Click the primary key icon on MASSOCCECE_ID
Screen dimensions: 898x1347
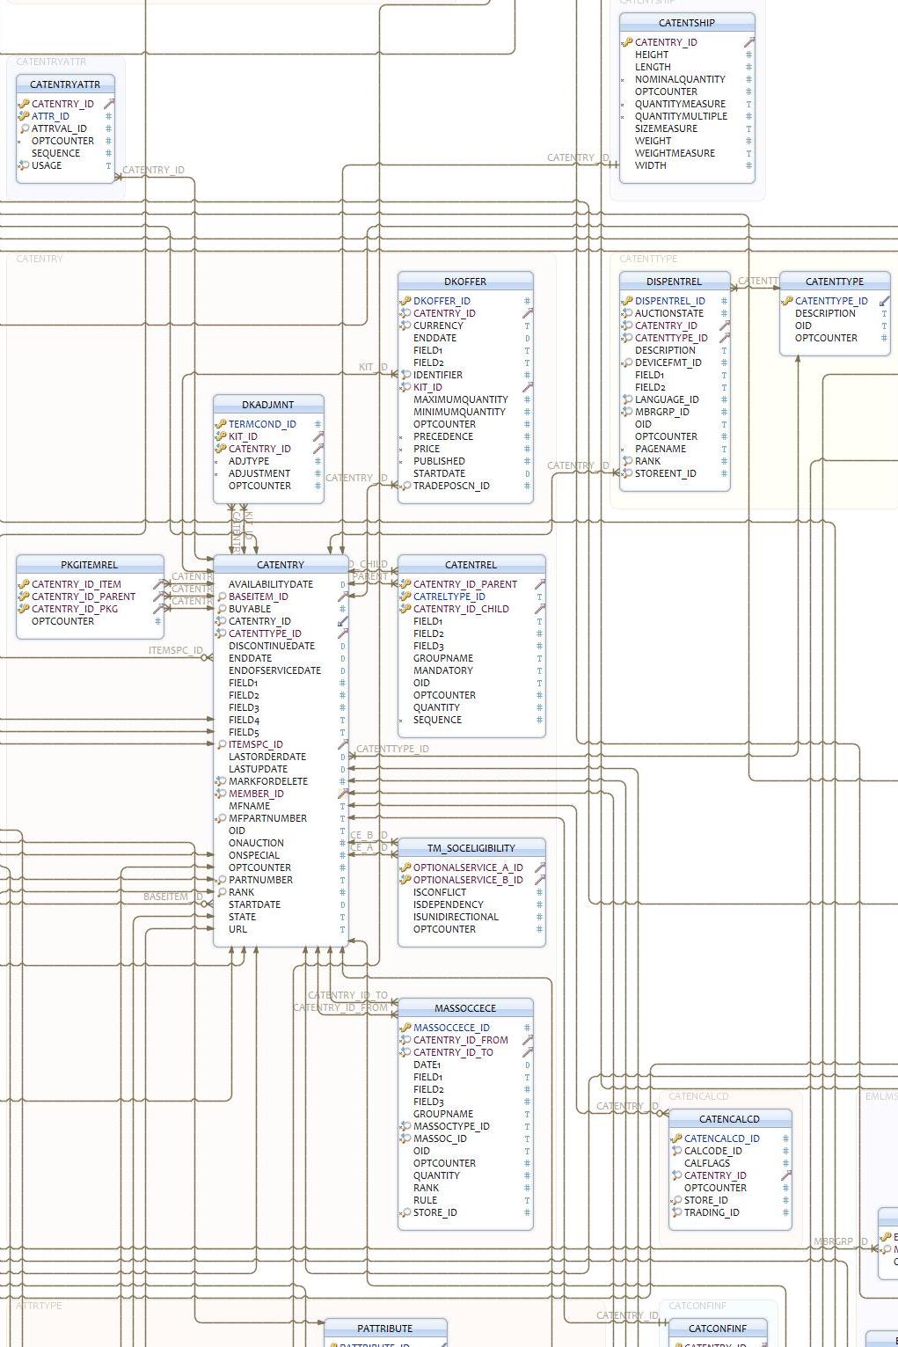click(x=405, y=1027)
